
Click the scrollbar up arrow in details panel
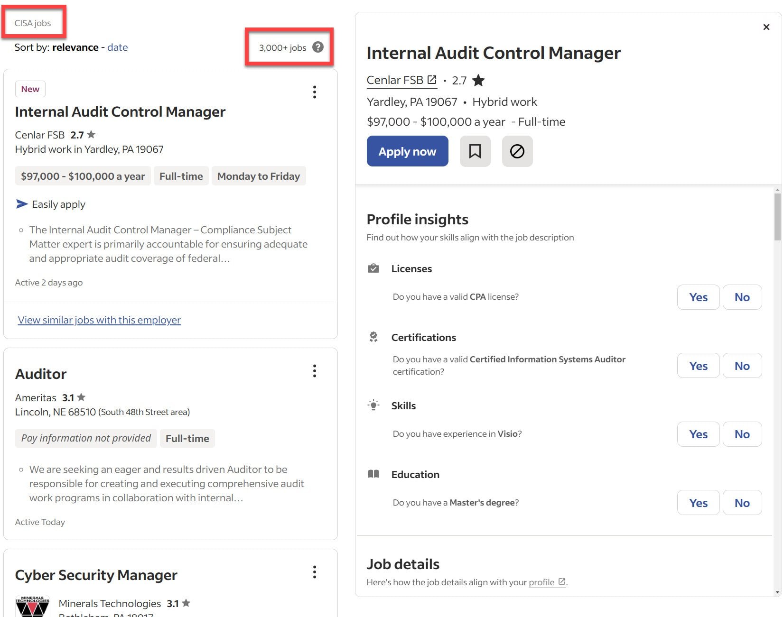coord(777,190)
